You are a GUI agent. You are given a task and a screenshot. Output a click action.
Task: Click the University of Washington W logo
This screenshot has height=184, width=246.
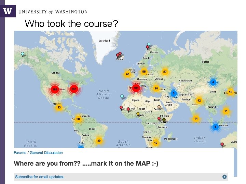[x=8, y=11]
